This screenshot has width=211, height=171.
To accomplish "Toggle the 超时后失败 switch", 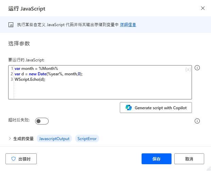I will pyautogui.click(x=42, y=121).
